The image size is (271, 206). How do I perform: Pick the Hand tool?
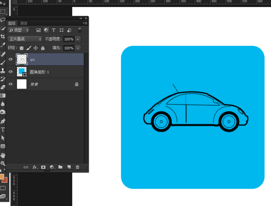click(x=3, y=155)
